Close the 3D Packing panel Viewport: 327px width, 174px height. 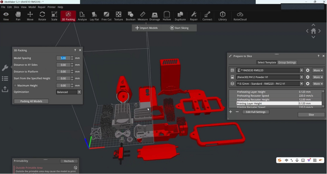click(80, 50)
